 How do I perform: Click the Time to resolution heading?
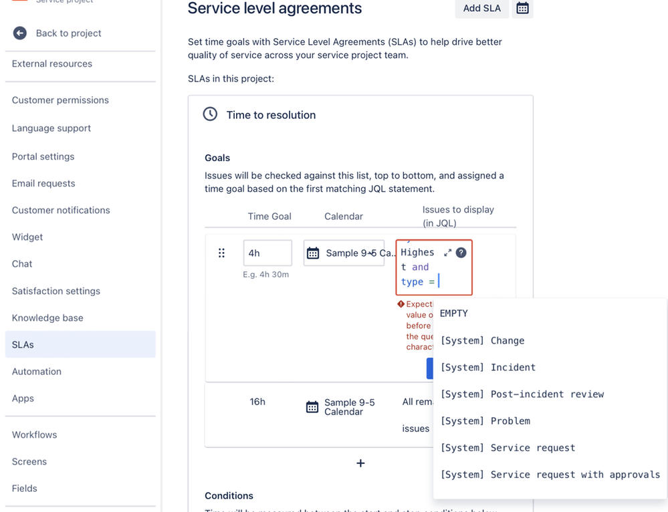(271, 115)
